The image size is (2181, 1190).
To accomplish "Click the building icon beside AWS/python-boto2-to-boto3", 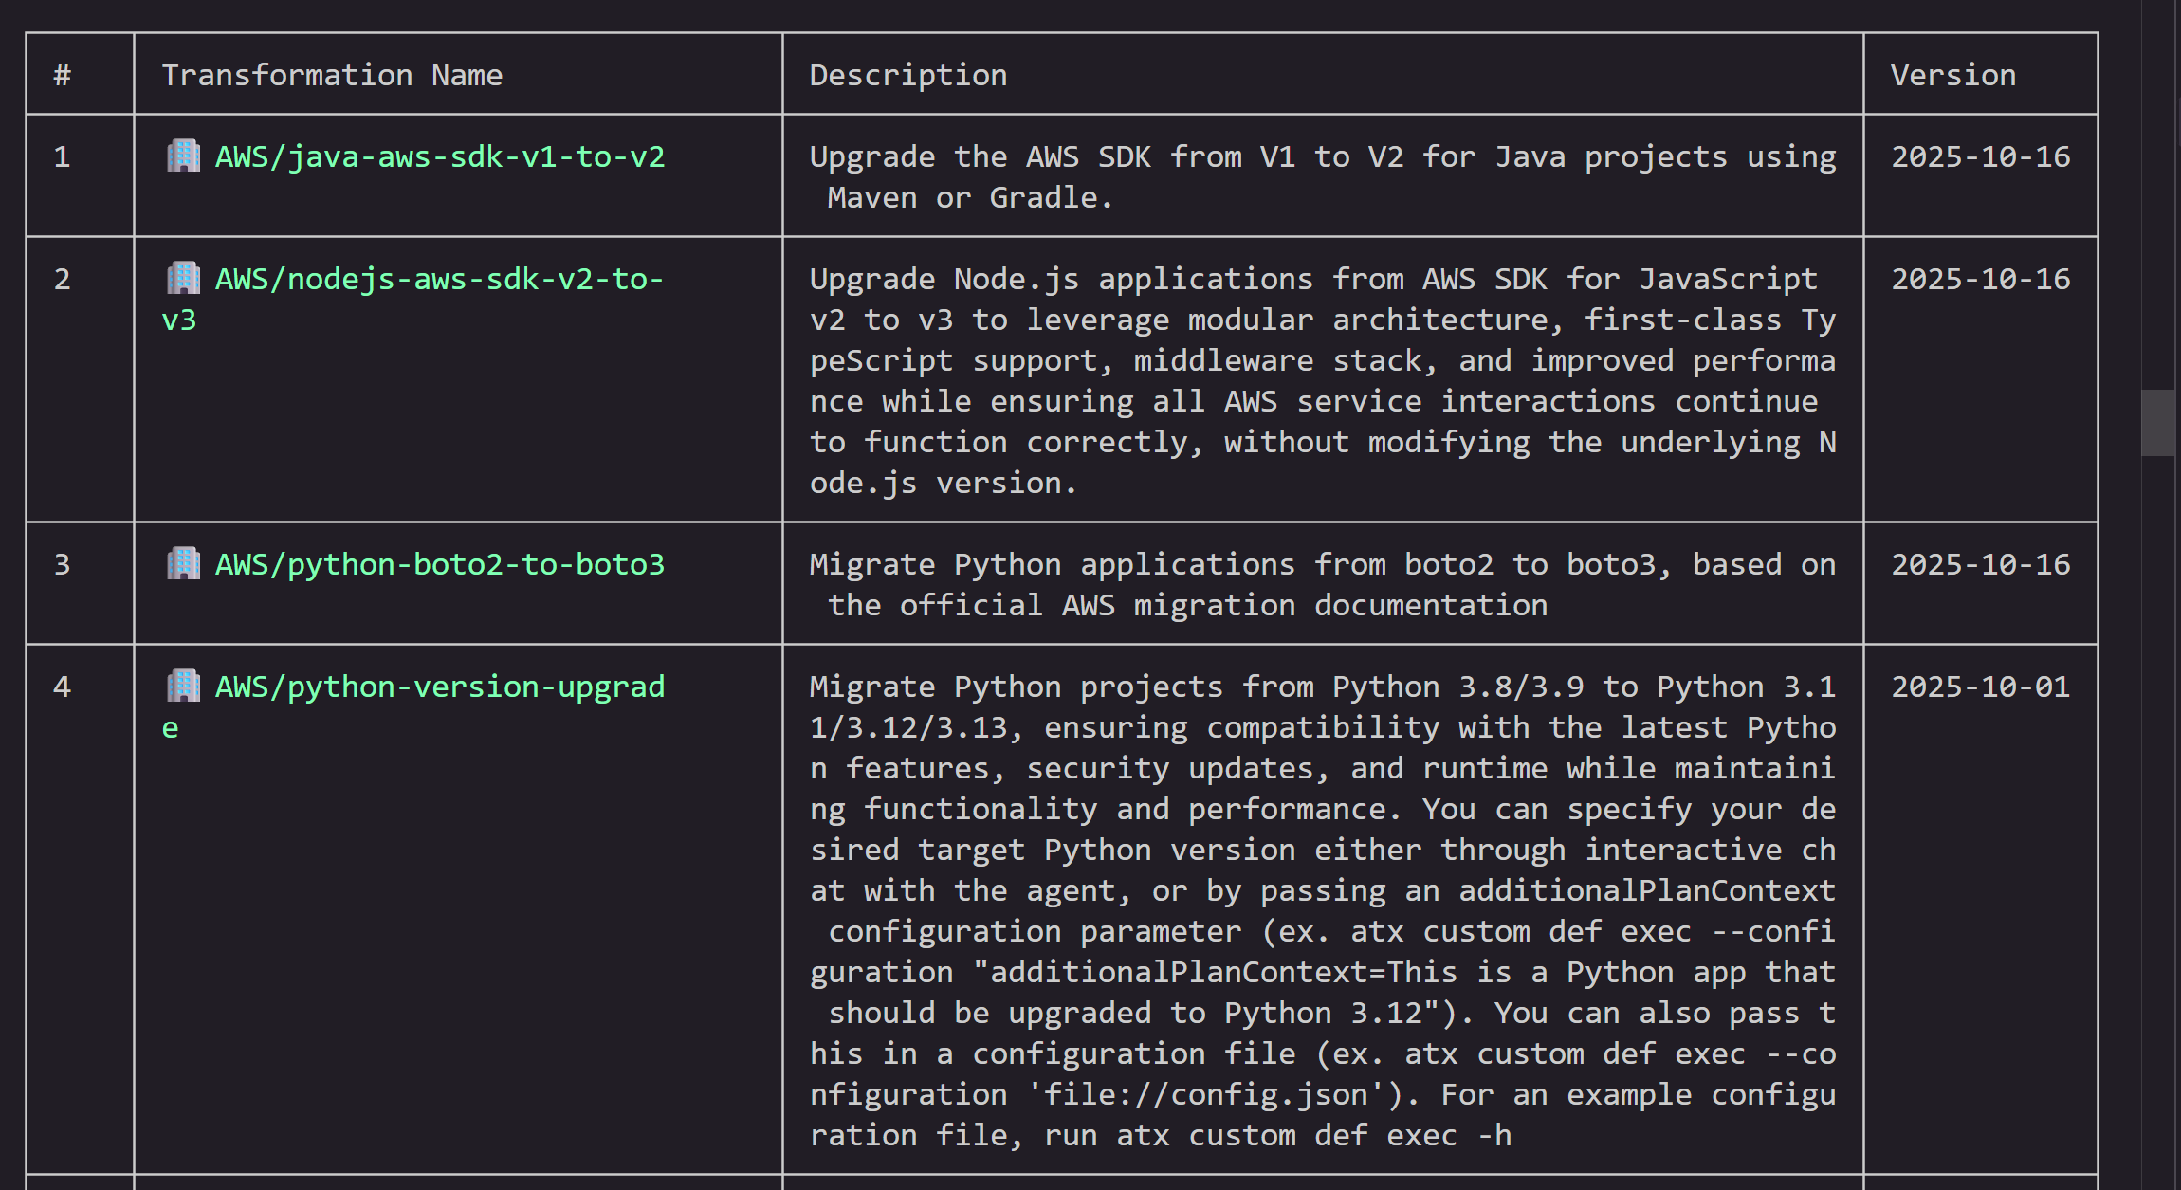I will pyautogui.click(x=184, y=562).
